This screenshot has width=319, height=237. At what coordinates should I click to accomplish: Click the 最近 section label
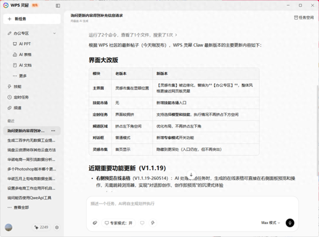point(11,121)
